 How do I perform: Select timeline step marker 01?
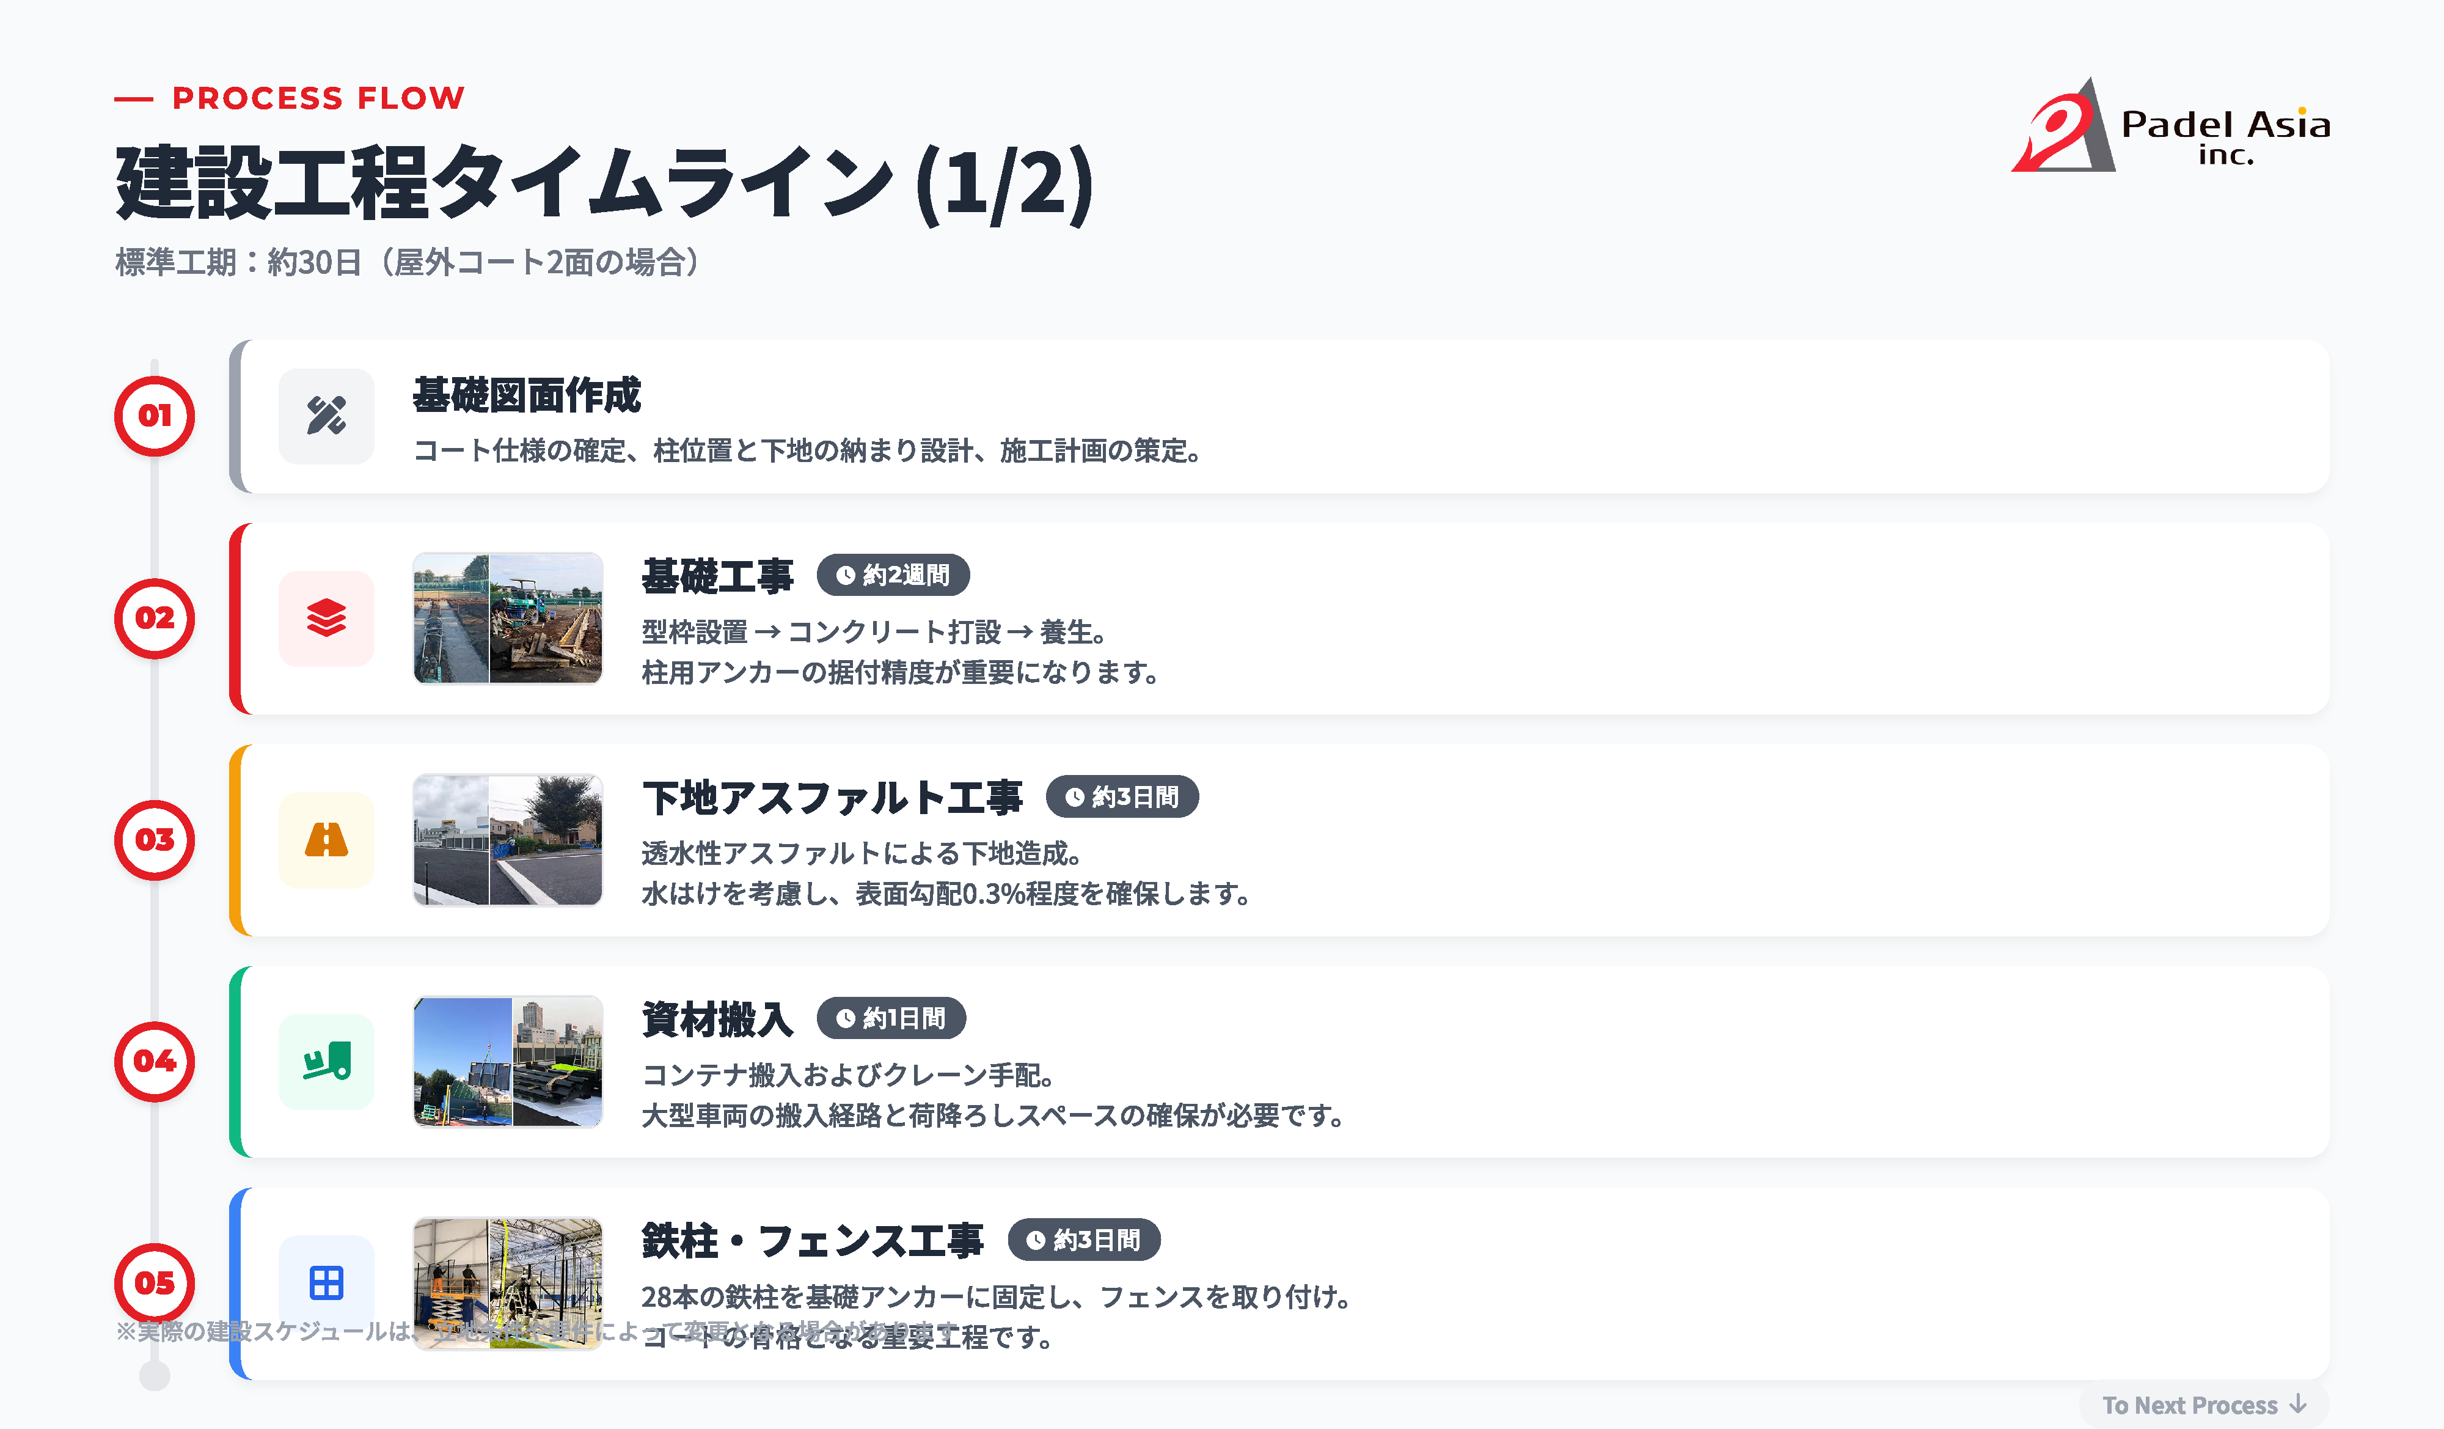click(155, 416)
